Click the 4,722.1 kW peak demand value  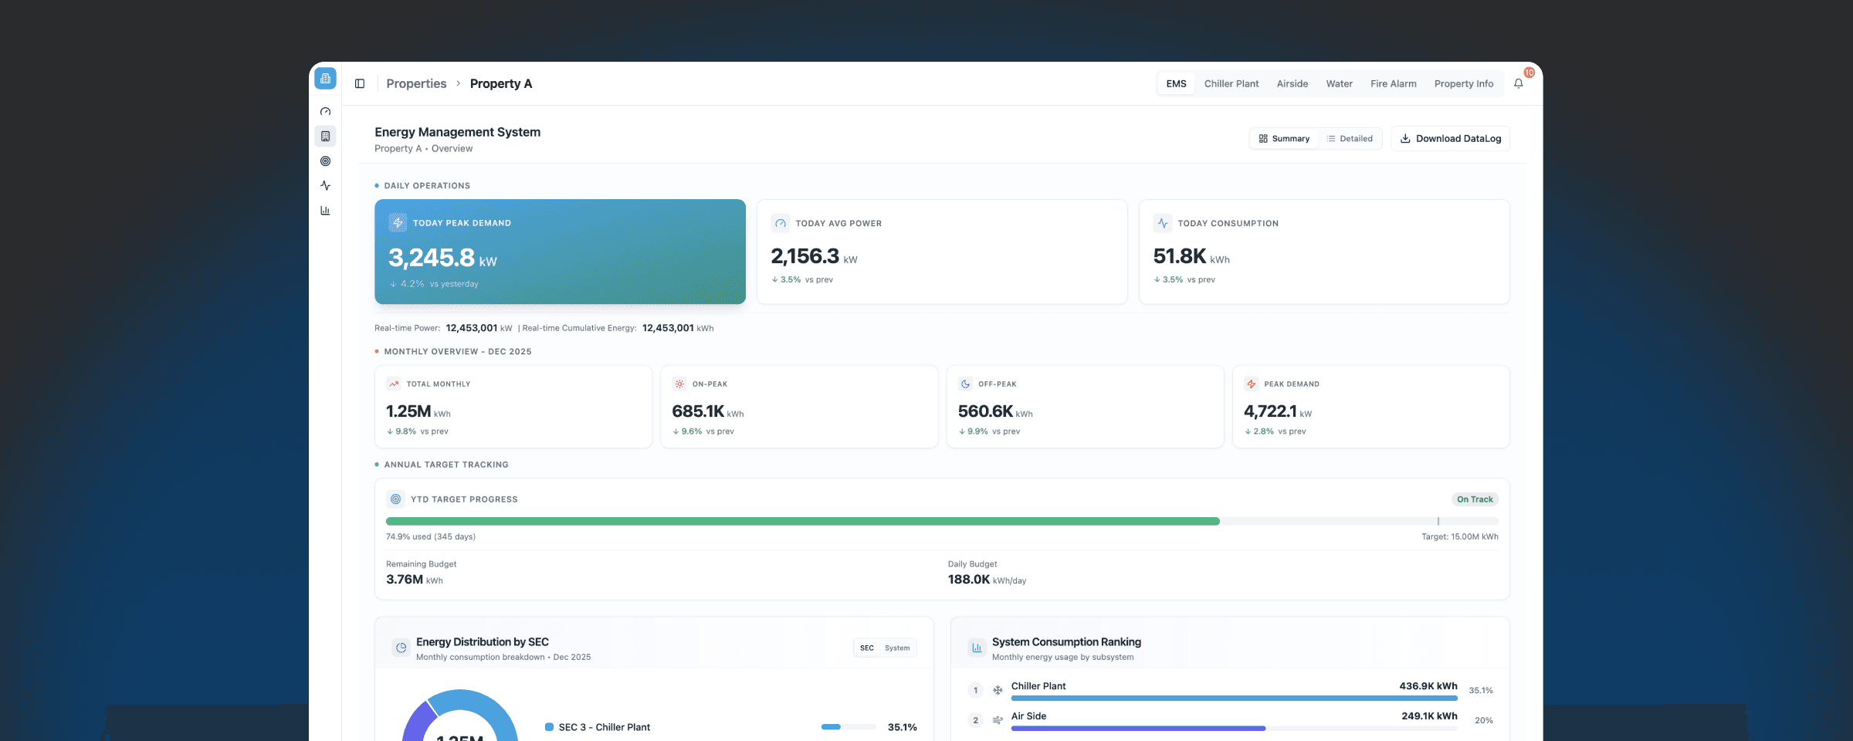[1278, 411]
